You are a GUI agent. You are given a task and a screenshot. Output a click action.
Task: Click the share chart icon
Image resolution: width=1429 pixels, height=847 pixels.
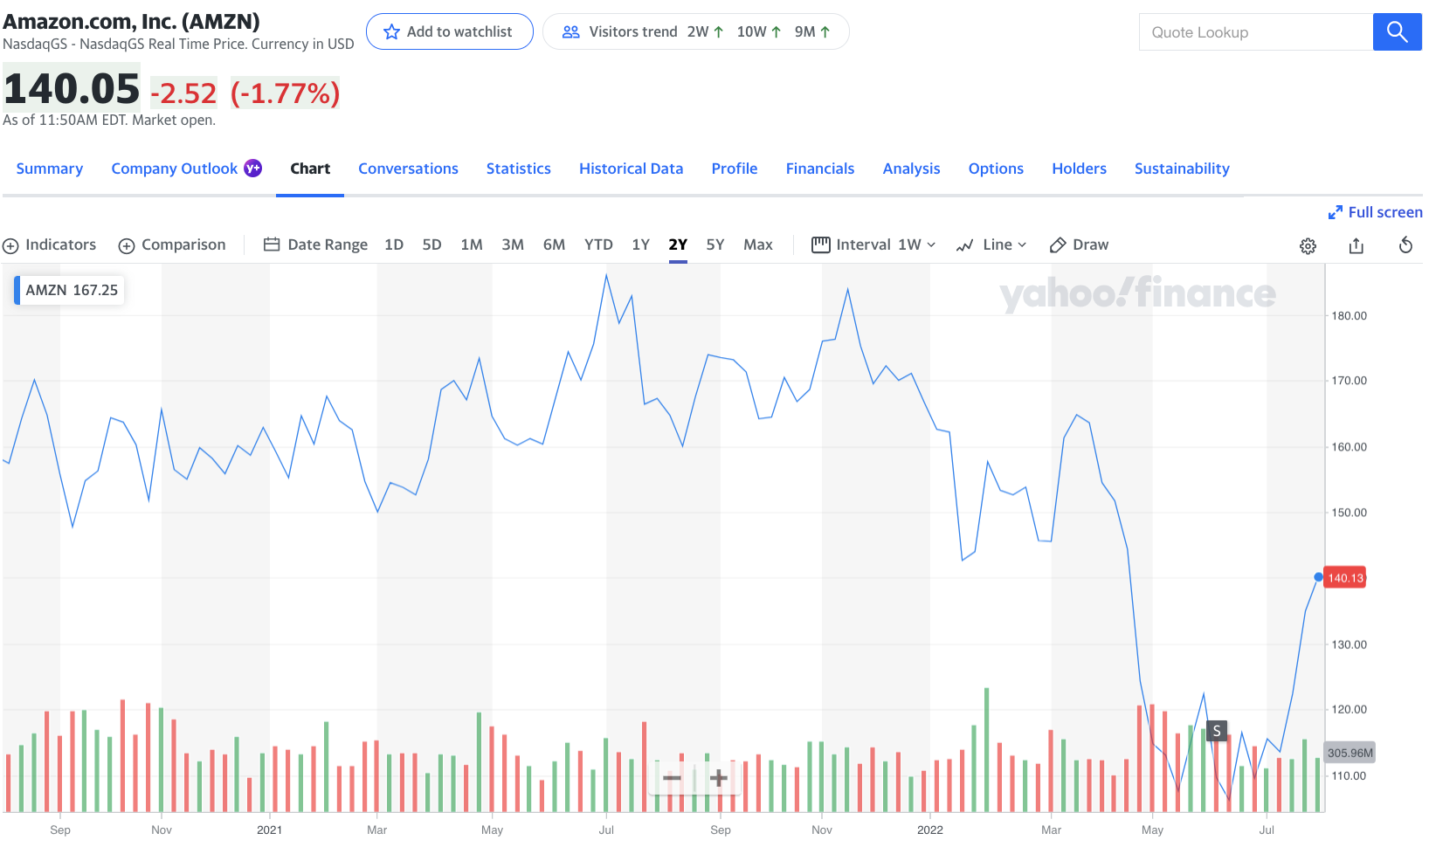tap(1356, 246)
